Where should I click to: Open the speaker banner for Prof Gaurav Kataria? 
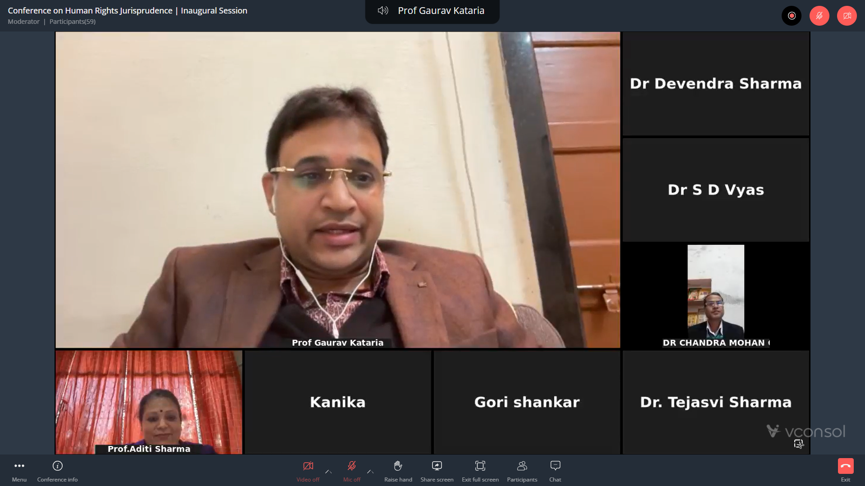[432, 11]
